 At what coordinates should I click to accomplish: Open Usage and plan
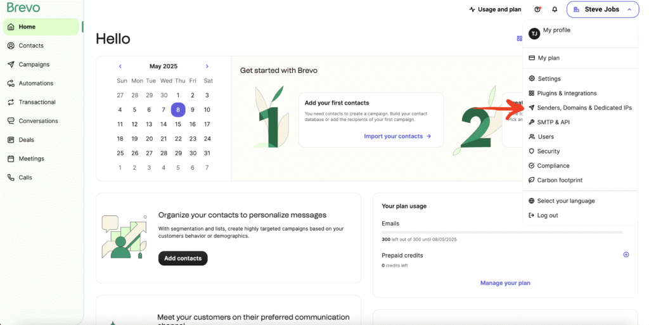tap(495, 10)
